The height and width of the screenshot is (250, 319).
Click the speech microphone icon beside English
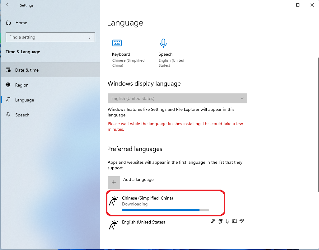click(x=227, y=221)
